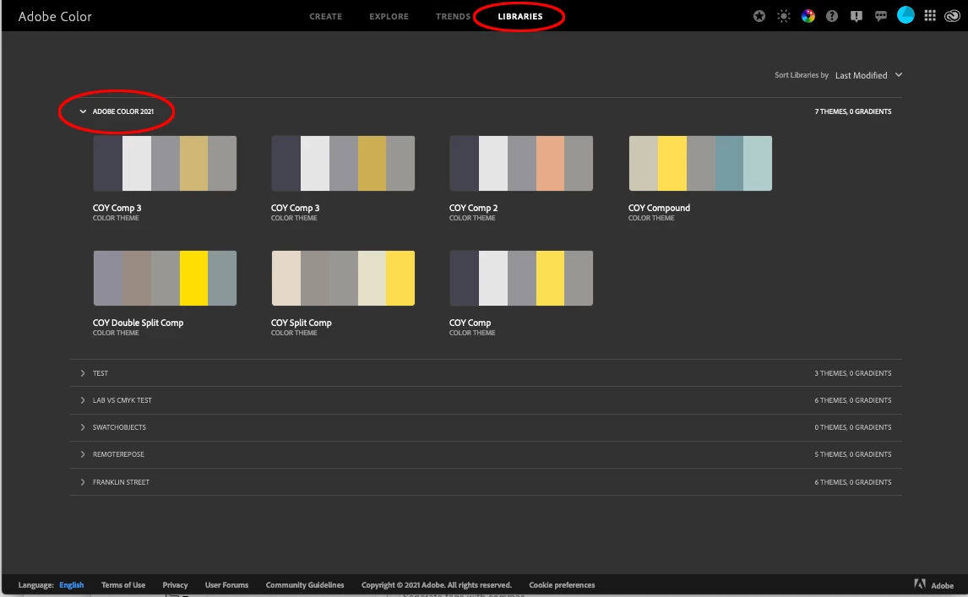Click the COY Compound theme title
The width and height of the screenshot is (968, 597).
[x=660, y=208]
